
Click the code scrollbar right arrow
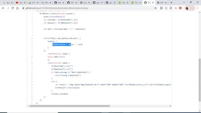pos(170,106)
